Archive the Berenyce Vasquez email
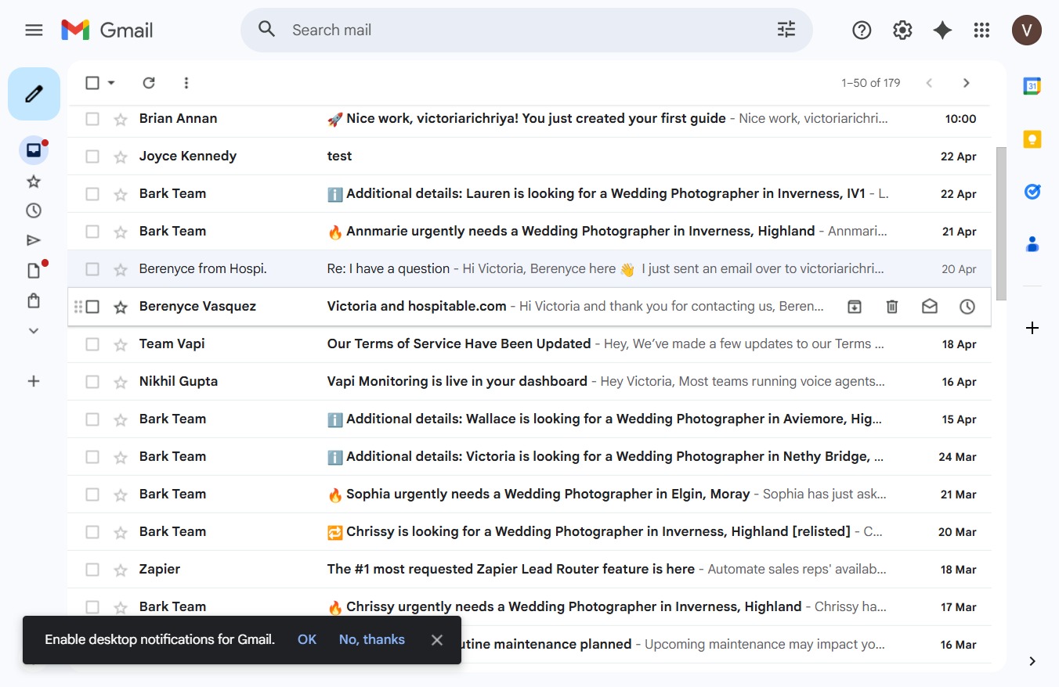 click(x=855, y=307)
